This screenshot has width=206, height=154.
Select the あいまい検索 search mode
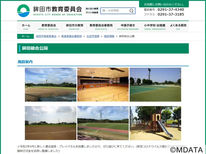coord(92,9)
